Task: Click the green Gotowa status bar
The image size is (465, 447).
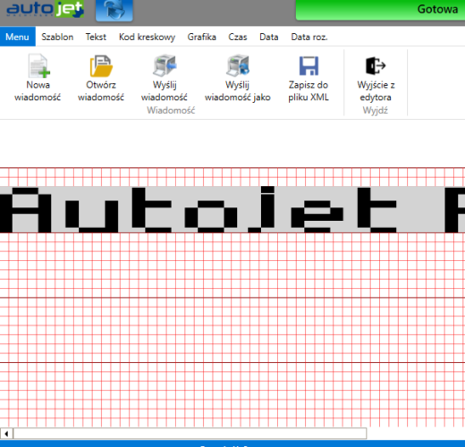Action: (x=380, y=10)
